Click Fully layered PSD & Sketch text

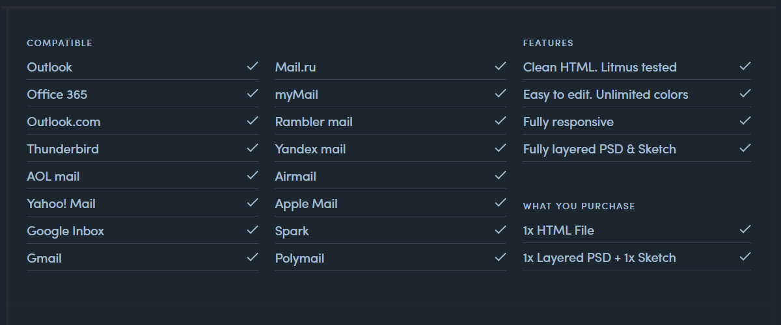point(599,149)
